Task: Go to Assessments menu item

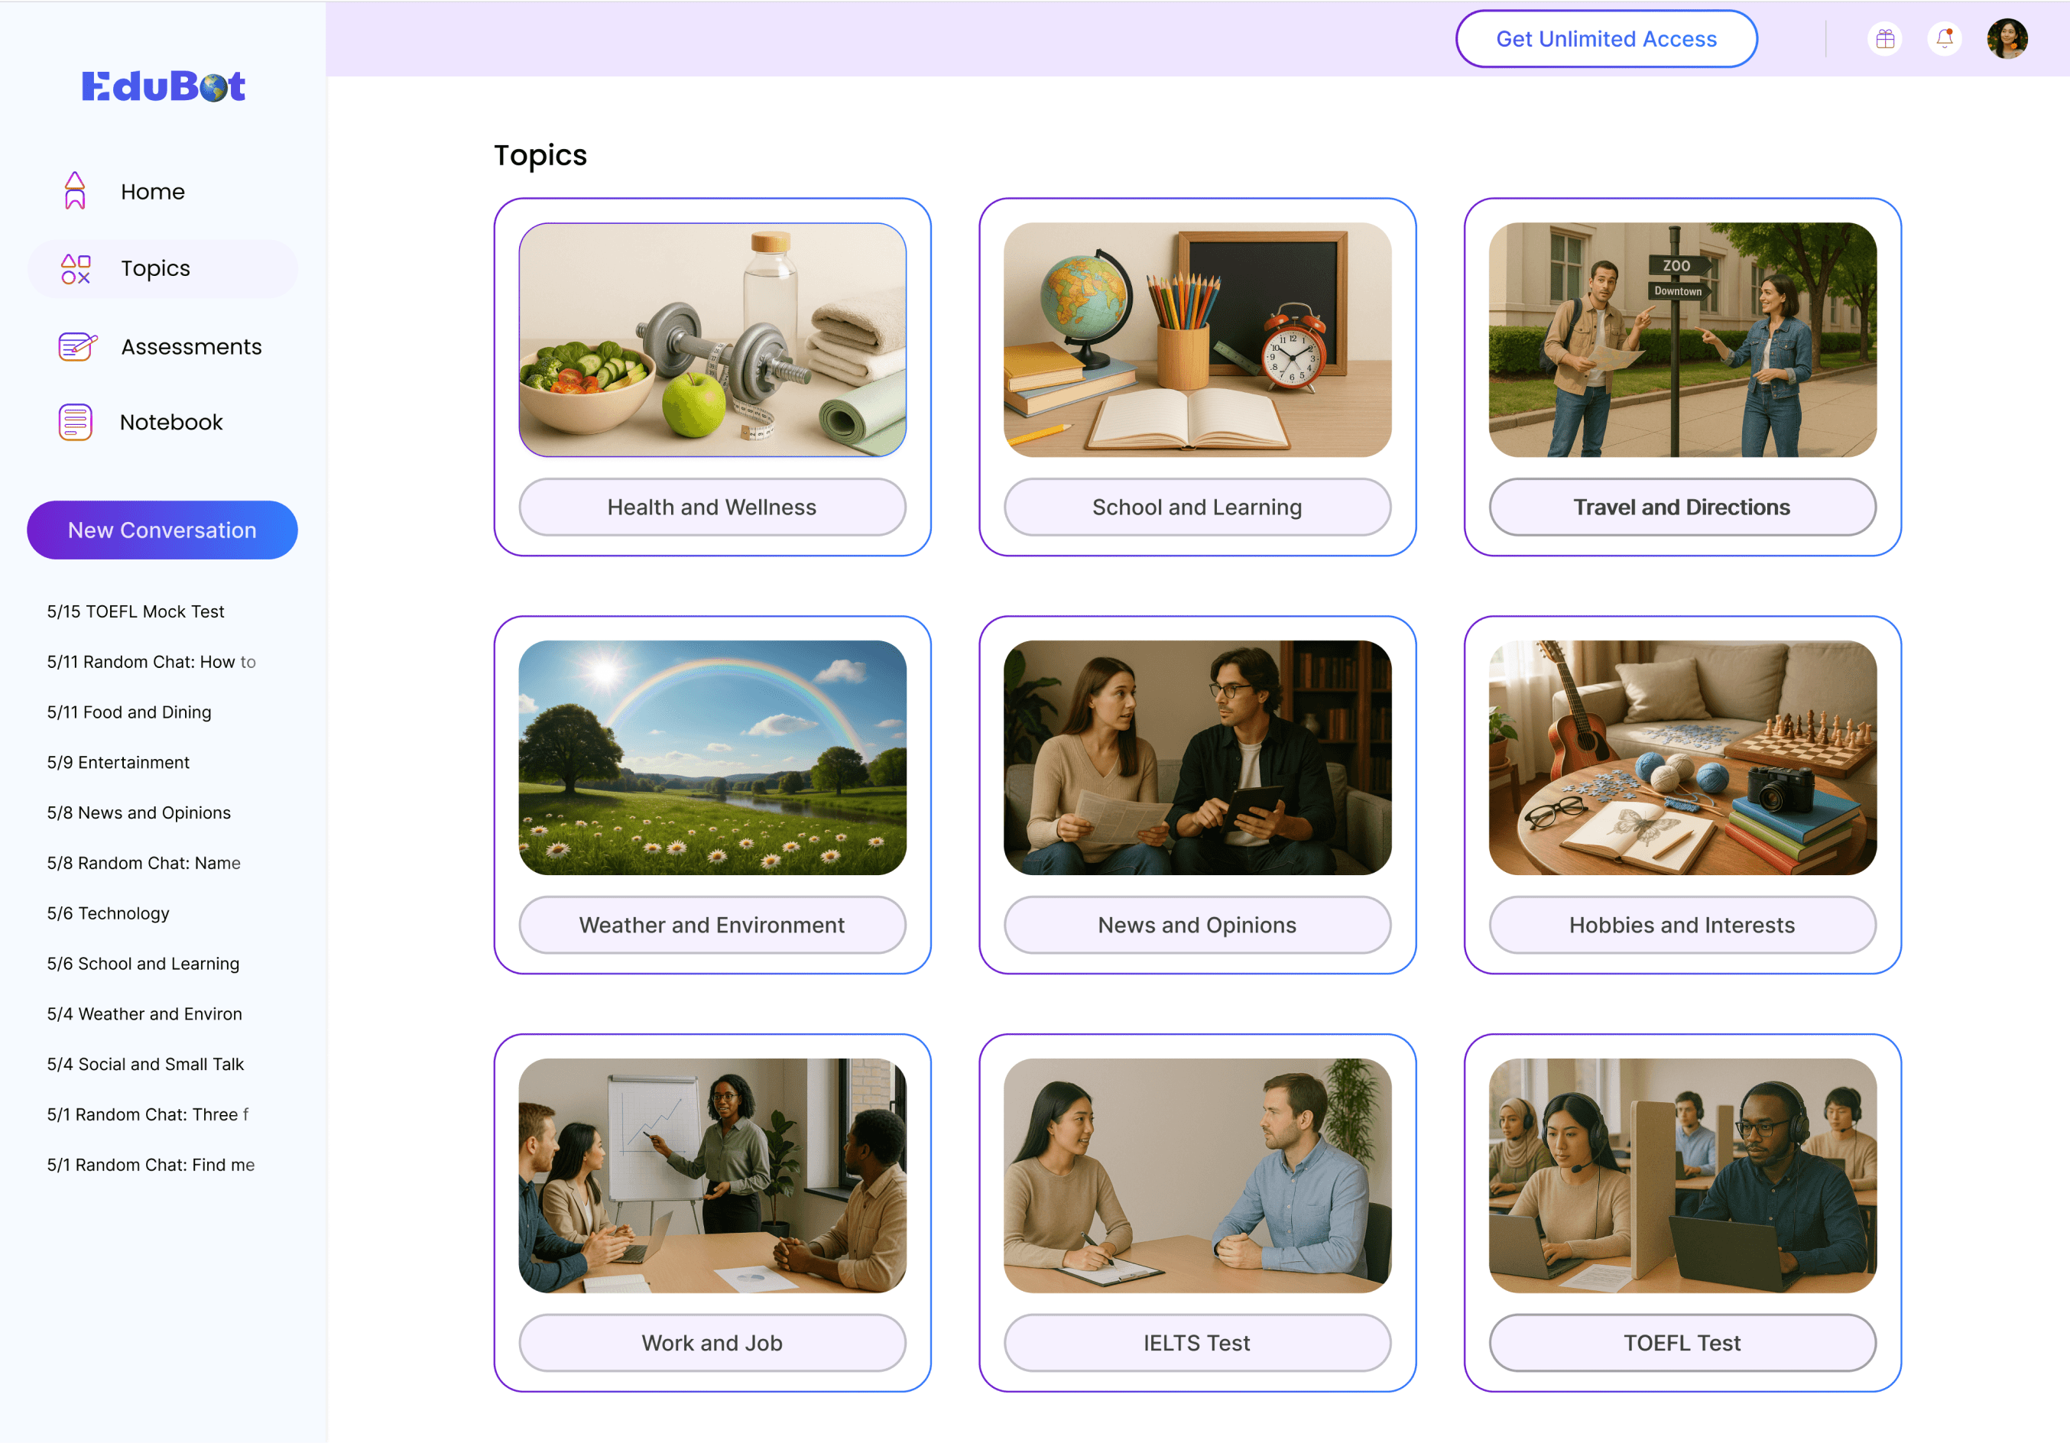Action: (191, 346)
